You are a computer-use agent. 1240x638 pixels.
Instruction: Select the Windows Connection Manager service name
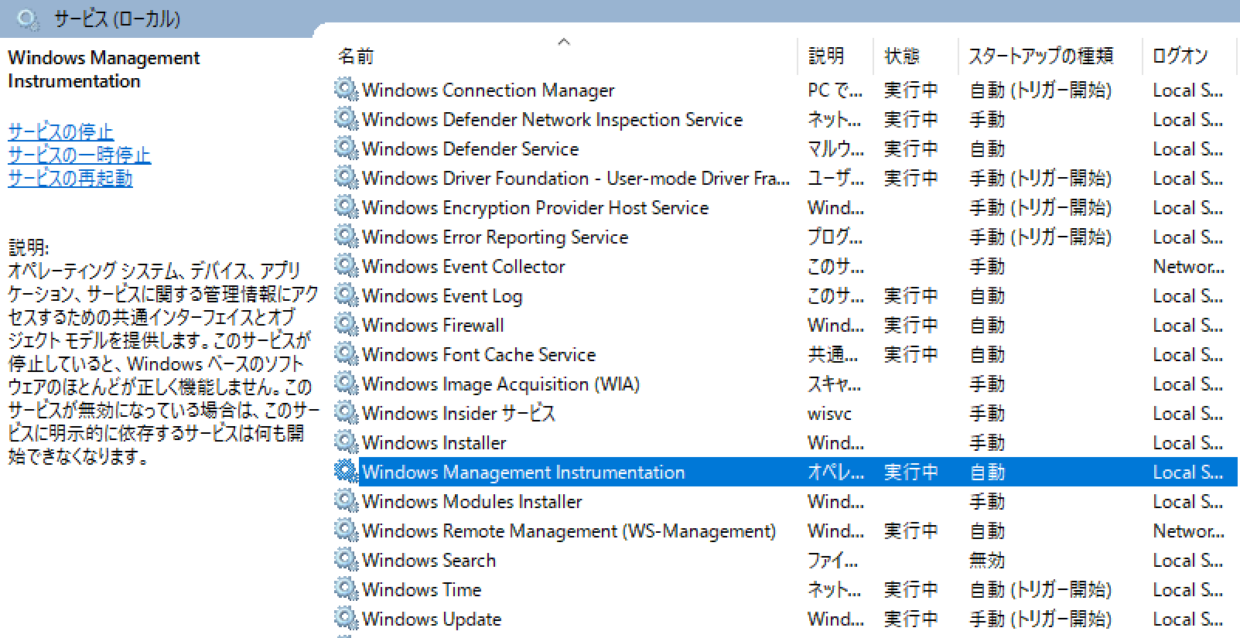coord(488,90)
